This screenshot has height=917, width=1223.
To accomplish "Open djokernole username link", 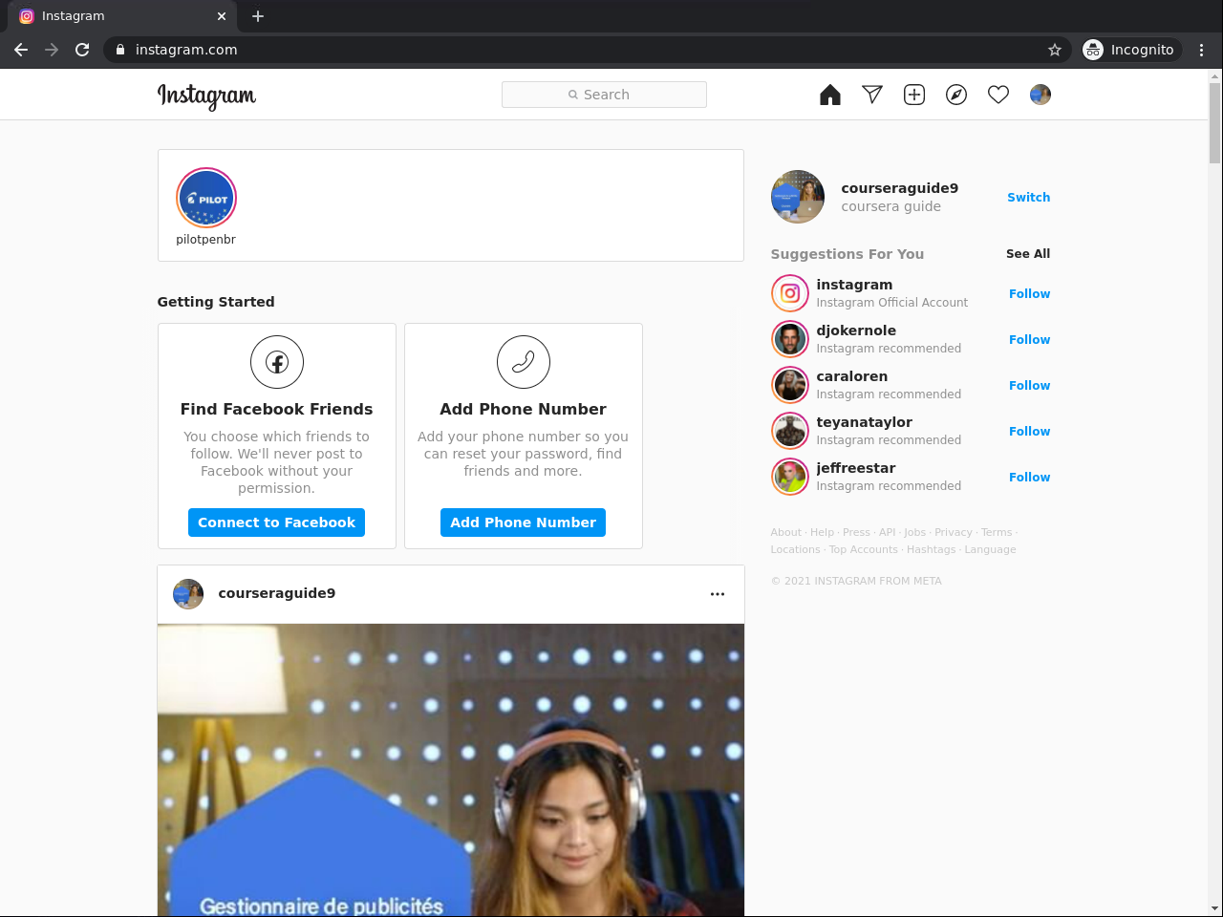I will (856, 331).
